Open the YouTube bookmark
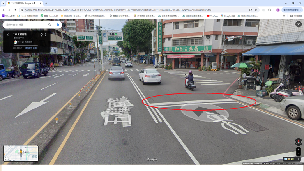 point(212,16)
